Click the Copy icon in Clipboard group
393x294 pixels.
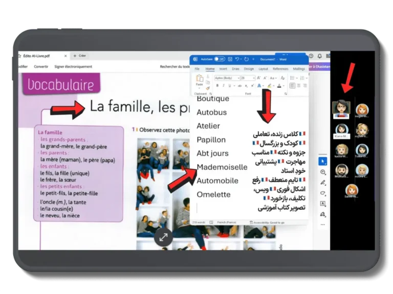208,82
